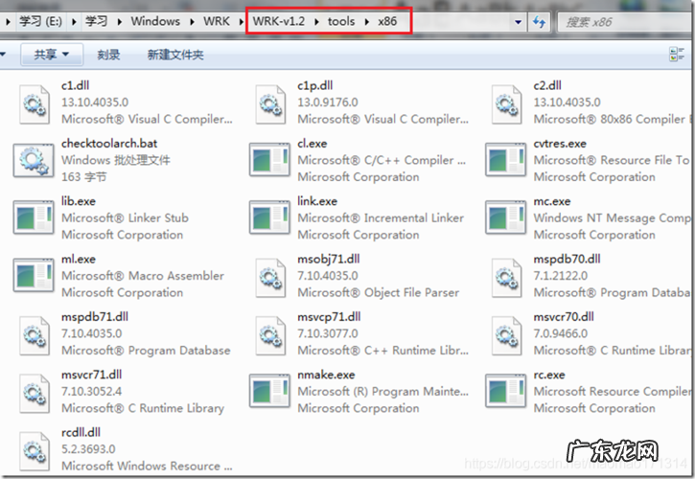
Task: Select the lib.exe file icon
Action: coord(34,217)
